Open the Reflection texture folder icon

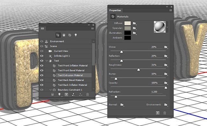click(166, 56)
